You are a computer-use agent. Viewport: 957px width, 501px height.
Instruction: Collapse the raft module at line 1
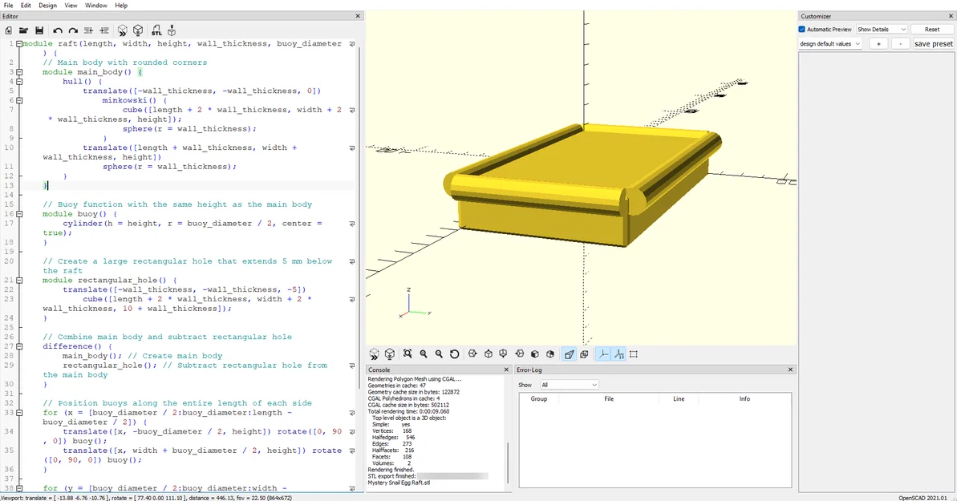coord(19,44)
